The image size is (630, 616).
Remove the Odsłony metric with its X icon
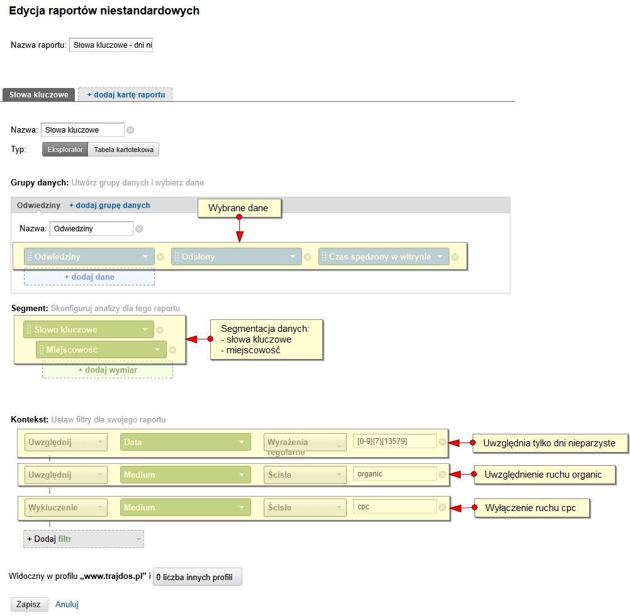click(x=308, y=257)
